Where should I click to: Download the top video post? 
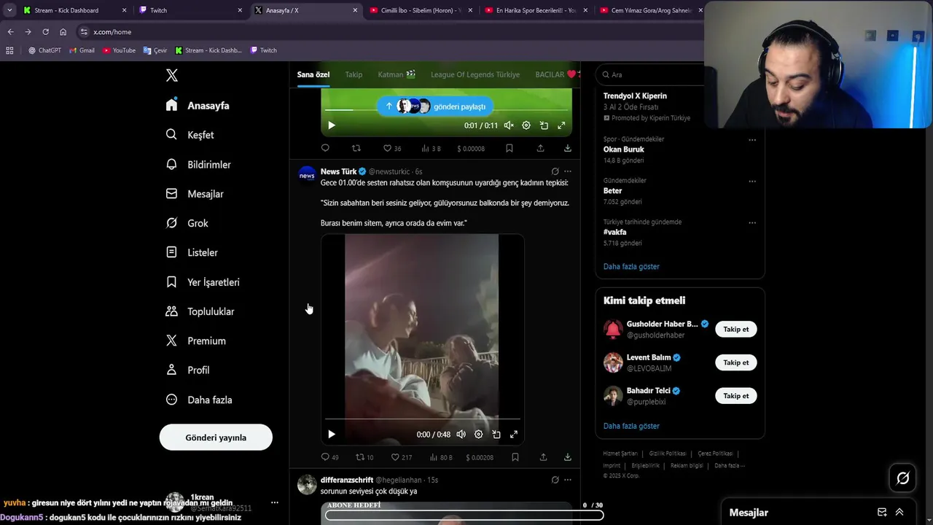pyautogui.click(x=567, y=148)
